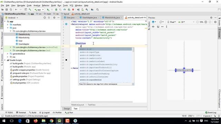This screenshot has height=124, width=221.
Task: Open the SDK Manager icon
Action: click(87, 10)
